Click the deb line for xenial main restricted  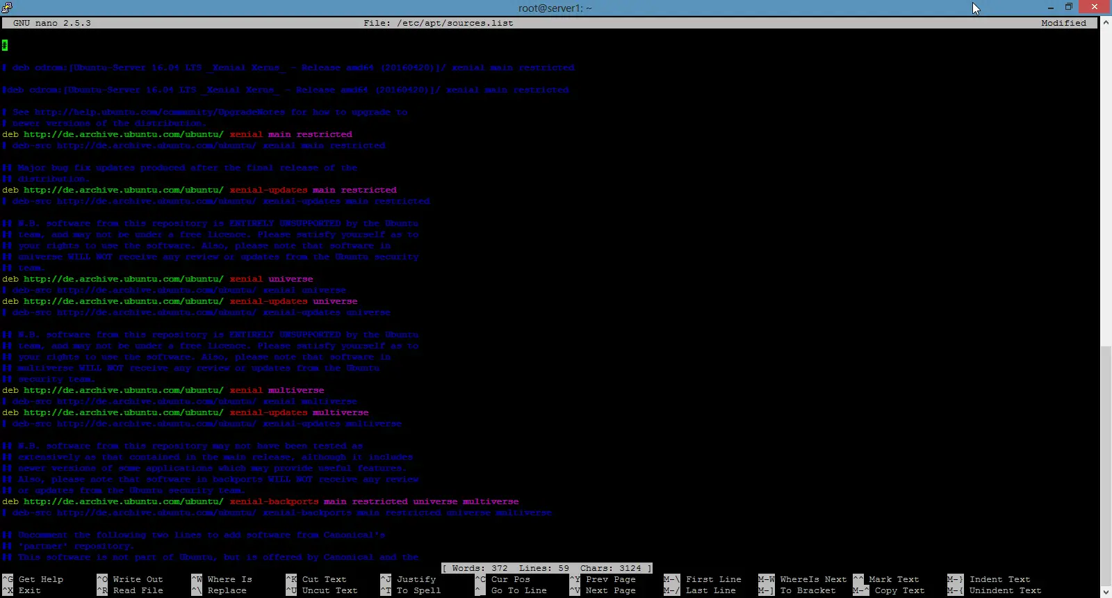point(177,134)
